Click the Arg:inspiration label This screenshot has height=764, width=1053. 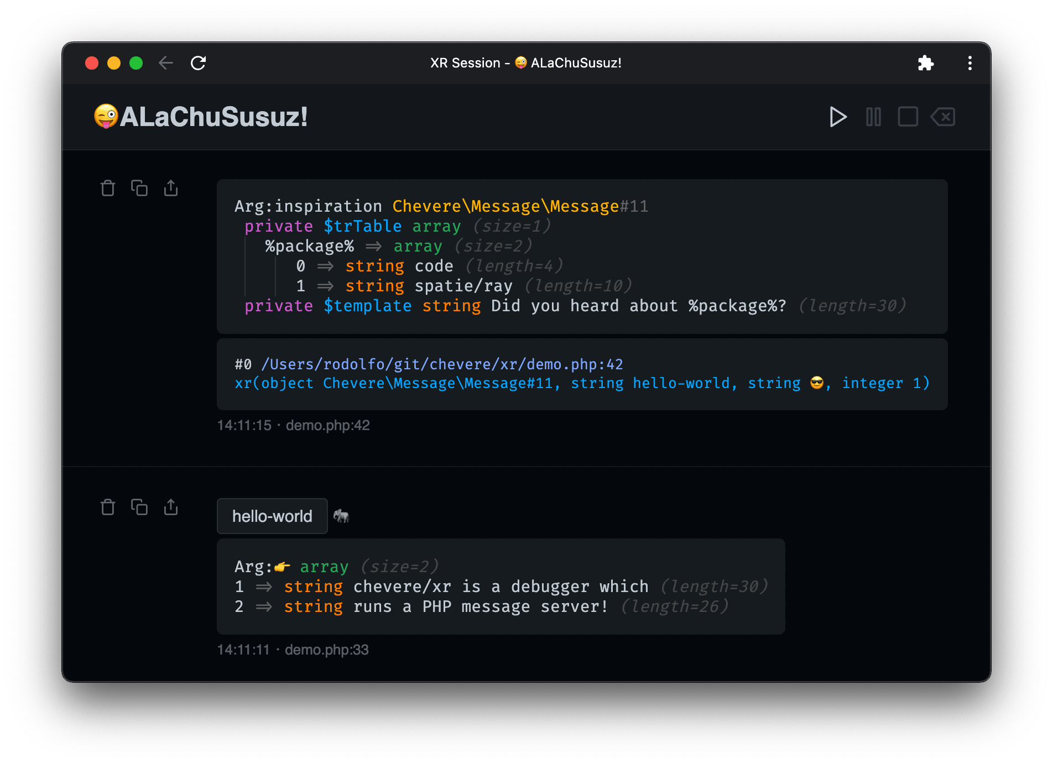(x=308, y=206)
